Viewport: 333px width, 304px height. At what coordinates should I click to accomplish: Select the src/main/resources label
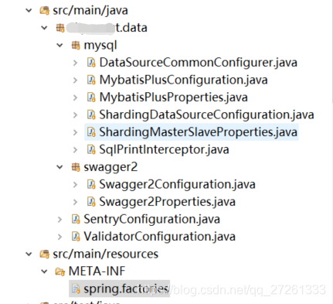[x=106, y=254]
